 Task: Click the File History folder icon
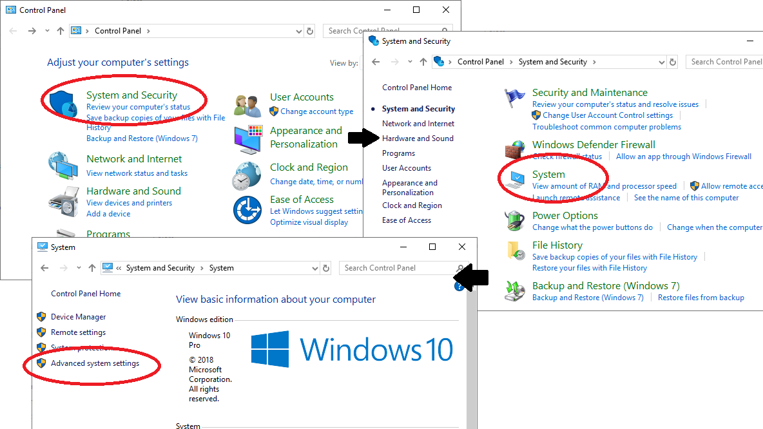pos(514,251)
